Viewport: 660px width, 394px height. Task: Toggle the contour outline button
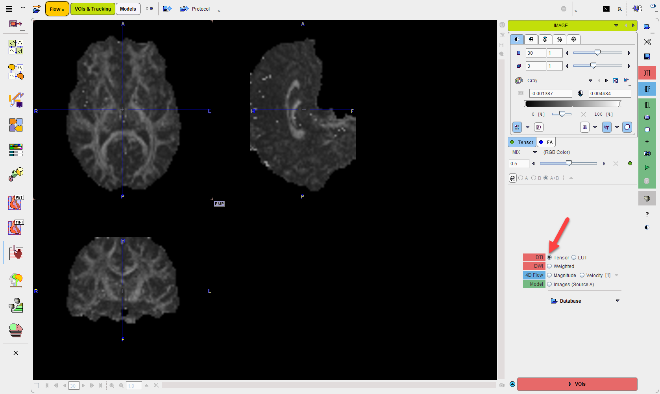[x=627, y=127]
